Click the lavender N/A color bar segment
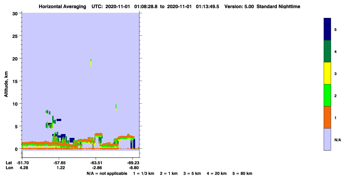 [327, 139]
